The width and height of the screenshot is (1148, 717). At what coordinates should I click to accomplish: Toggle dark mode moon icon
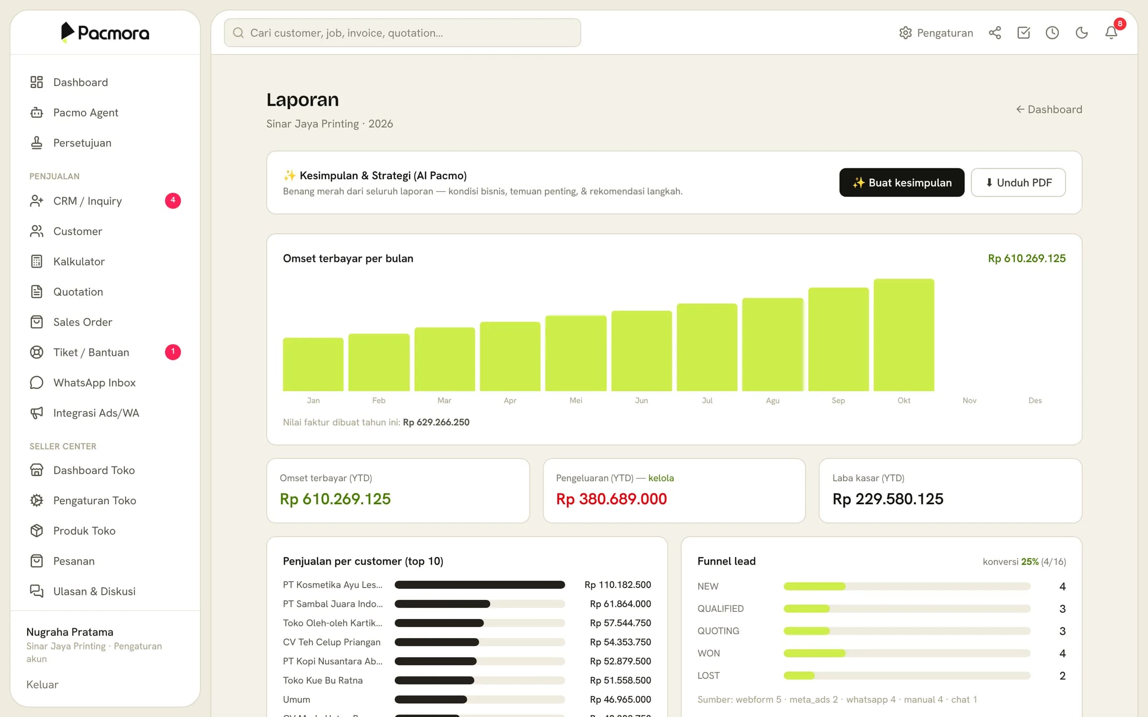(1082, 33)
